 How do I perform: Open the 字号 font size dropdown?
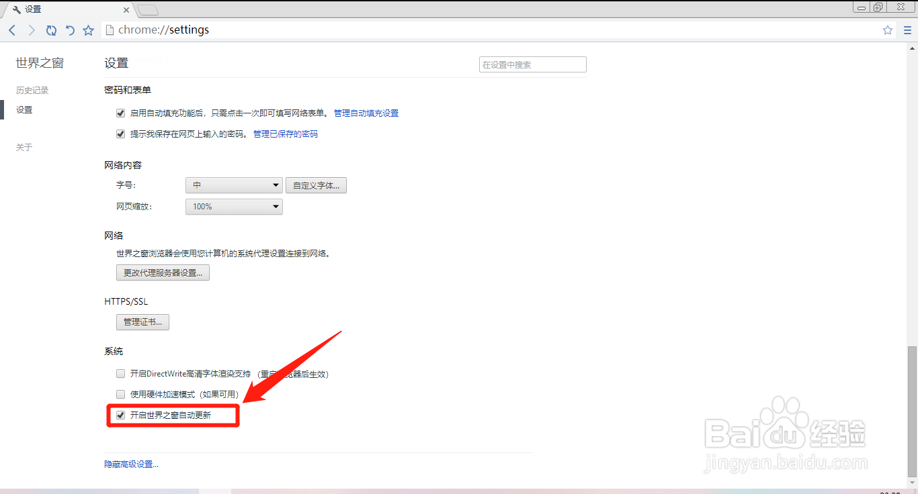coord(234,185)
